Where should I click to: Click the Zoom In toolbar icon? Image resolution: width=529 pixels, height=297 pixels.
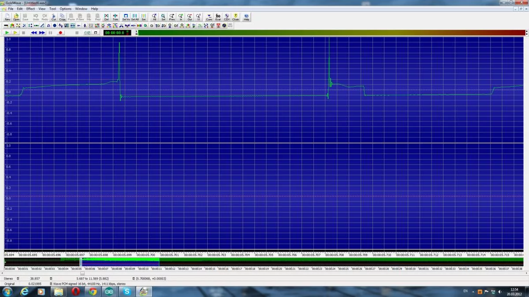(181, 17)
